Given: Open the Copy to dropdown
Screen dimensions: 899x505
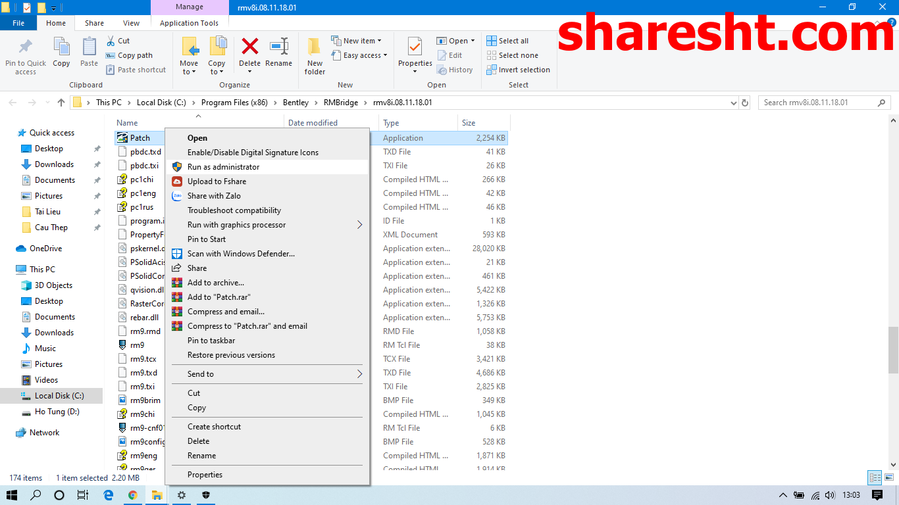Looking at the screenshot, I should coord(217,72).
